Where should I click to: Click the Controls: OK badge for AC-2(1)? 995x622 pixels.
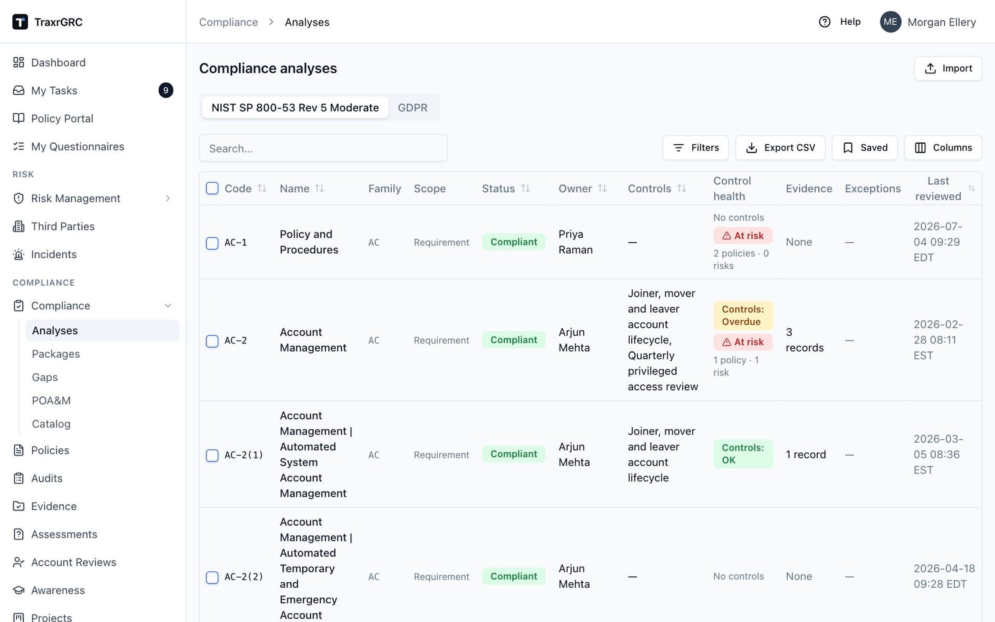click(743, 454)
